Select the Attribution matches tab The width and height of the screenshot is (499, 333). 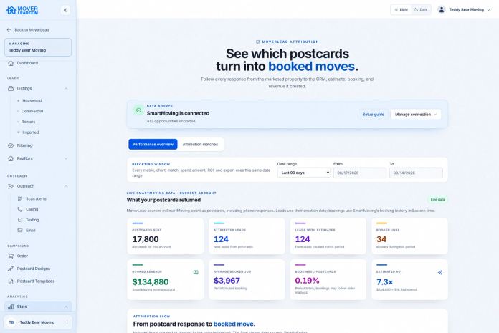point(200,144)
